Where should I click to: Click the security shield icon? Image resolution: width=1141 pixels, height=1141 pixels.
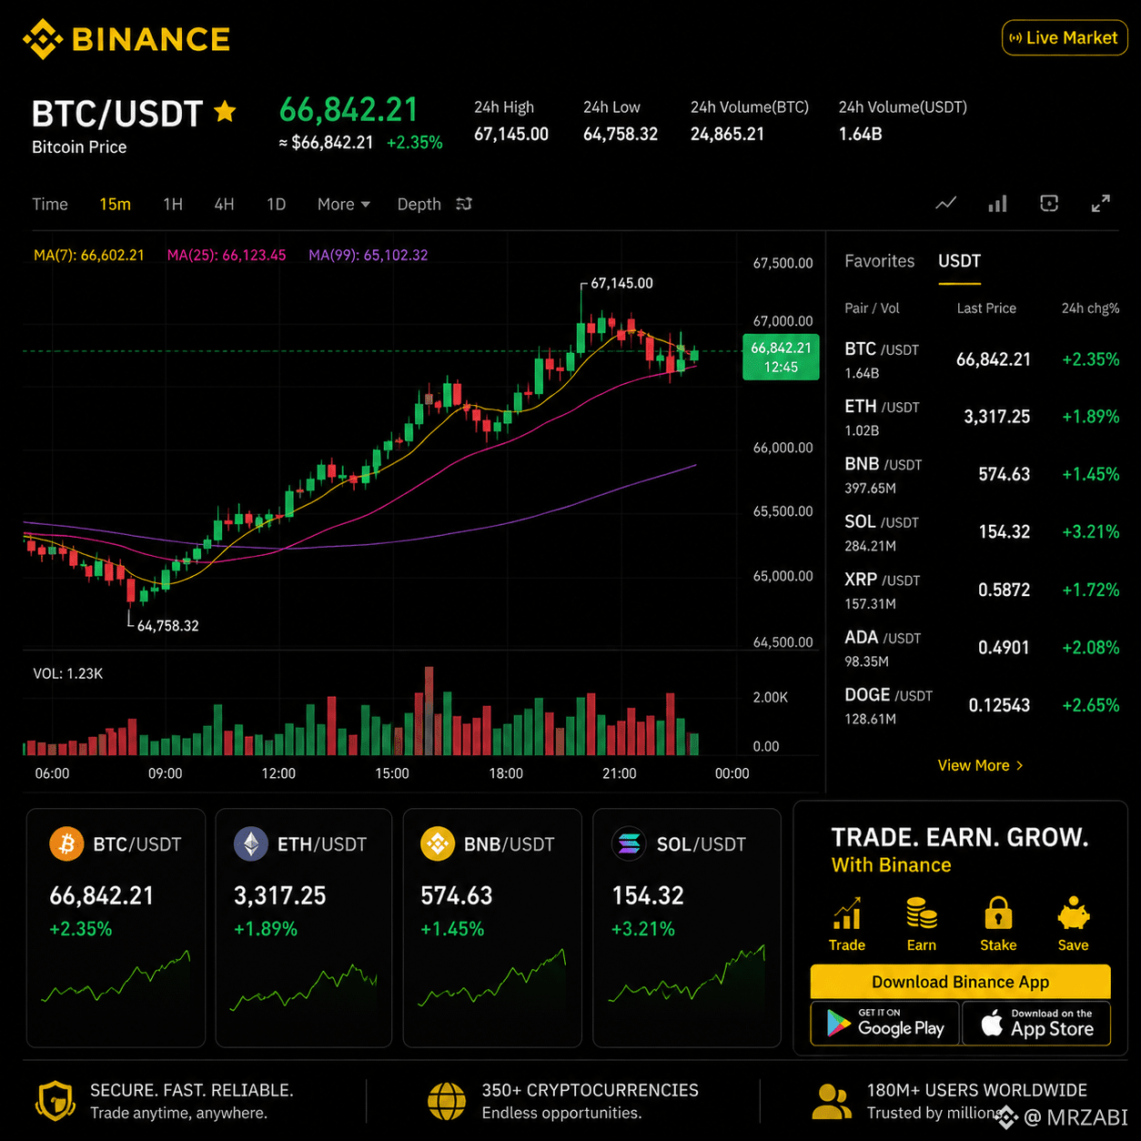coord(55,1101)
